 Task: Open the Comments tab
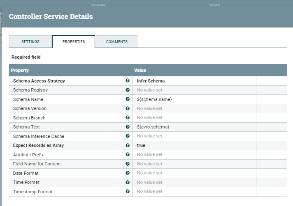click(x=117, y=42)
